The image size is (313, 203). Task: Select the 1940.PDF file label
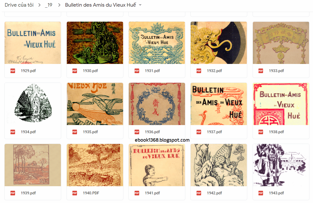tap(91, 193)
